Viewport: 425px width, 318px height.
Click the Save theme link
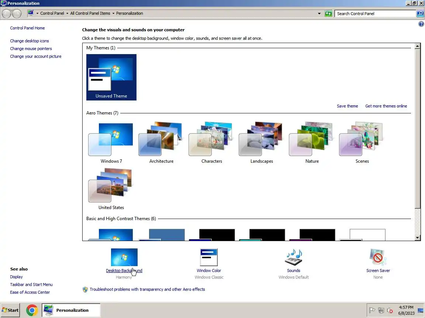pos(347,106)
